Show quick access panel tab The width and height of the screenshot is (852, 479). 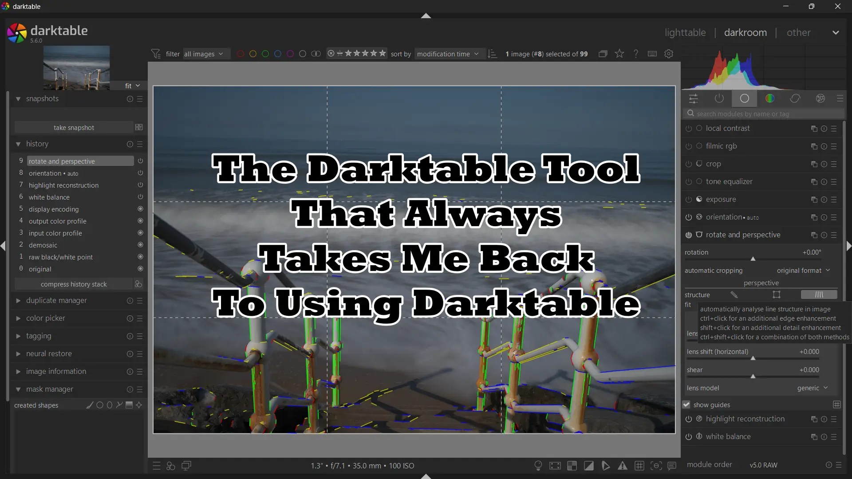coord(694,98)
